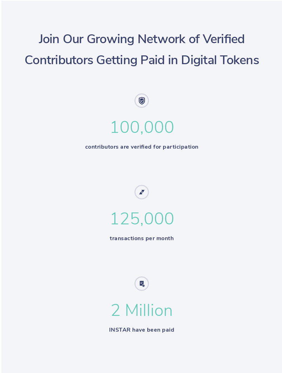Image resolution: width=282 pixels, height=373 pixels.
Task: Click the word Join in the heading
Action: pyautogui.click(x=49, y=39)
